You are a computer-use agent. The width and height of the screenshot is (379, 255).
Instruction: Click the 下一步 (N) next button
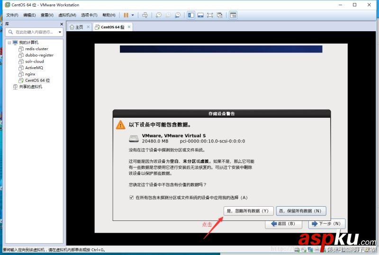pos(327,224)
